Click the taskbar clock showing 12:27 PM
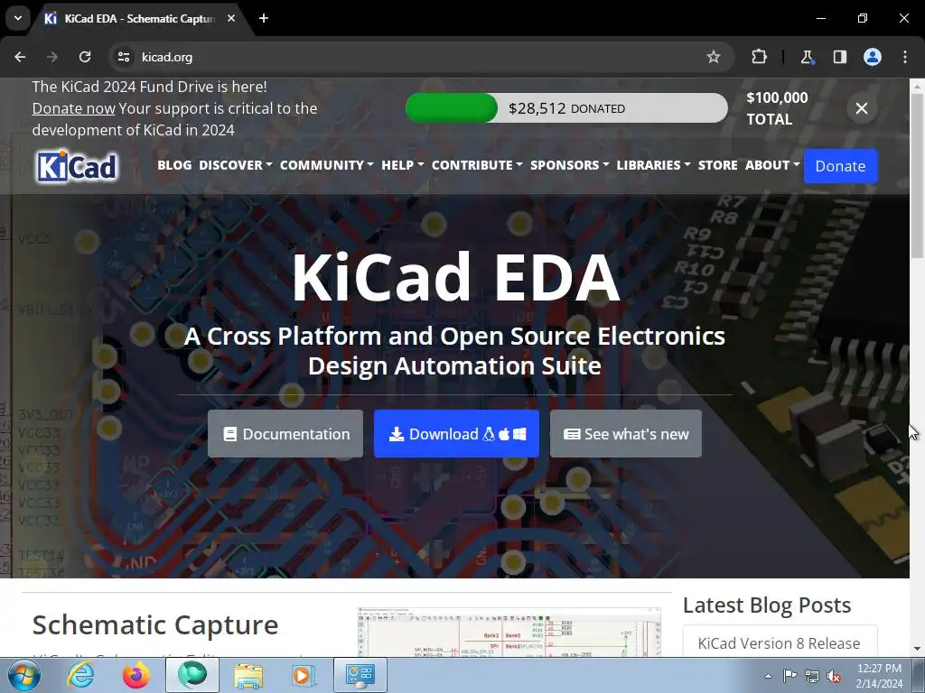Image resolution: width=925 pixels, height=693 pixels. tap(879, 676)
